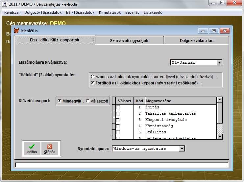This screenshot has width=244, height=182.
Task: Open the Dolgozó választás tab
Action: point(196,41)
